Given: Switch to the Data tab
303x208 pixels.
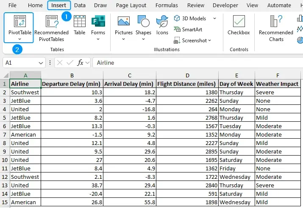Looking at the screenshot, I should pos(80,5).
